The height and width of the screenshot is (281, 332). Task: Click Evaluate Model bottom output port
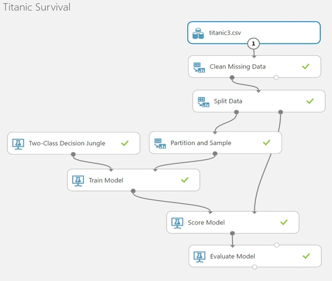tap(255, 267)
